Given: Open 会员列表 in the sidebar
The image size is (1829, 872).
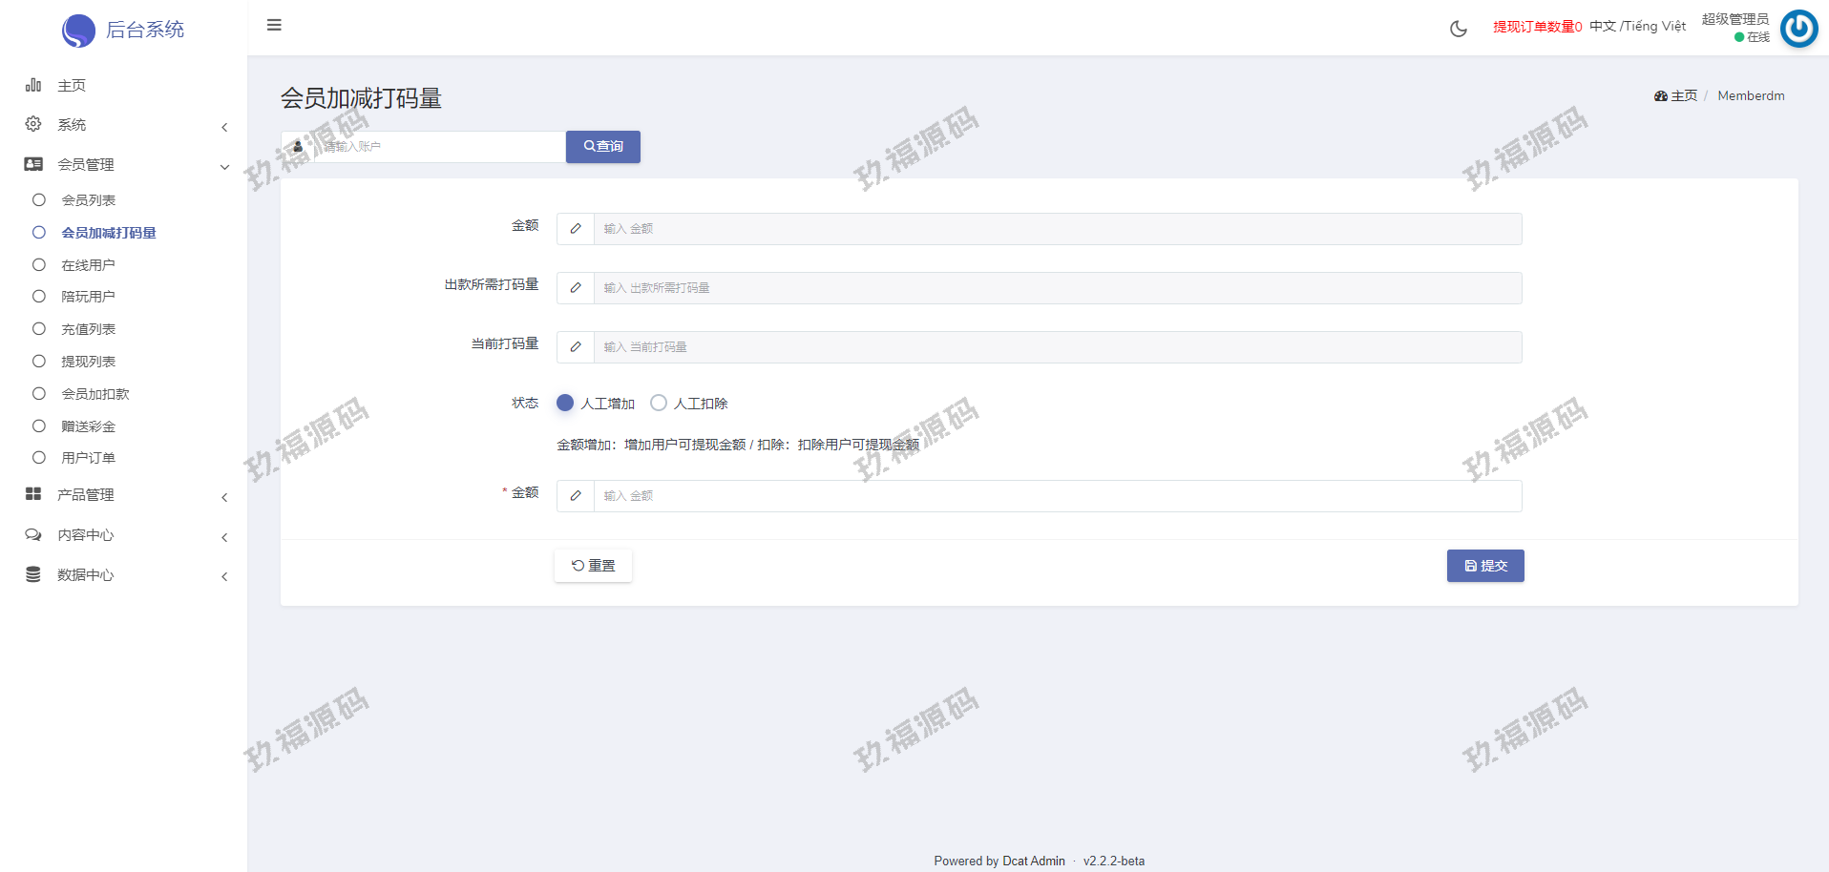Looking at the screenshot, I should click(x=89, y=200).
